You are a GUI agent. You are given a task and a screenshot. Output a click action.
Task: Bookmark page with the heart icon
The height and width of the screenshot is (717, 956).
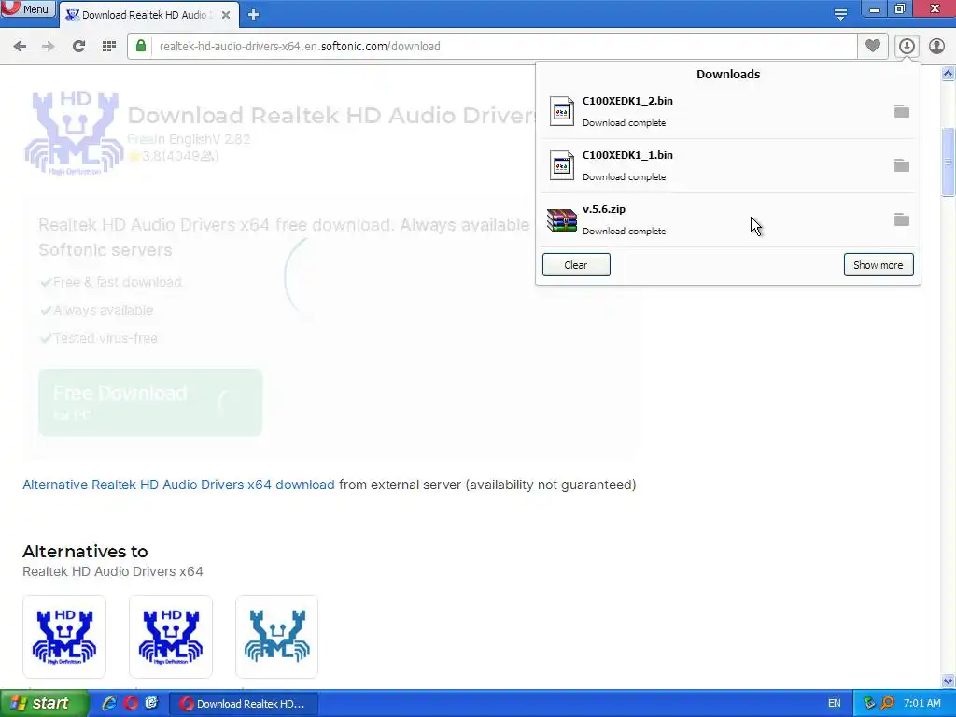(x=873, y=46)
